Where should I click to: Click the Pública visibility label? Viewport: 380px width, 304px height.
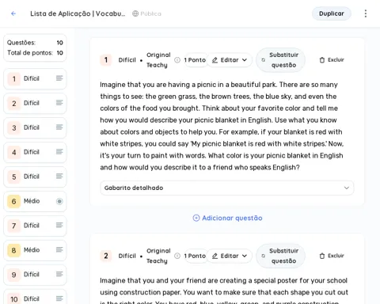click(150, 13)
